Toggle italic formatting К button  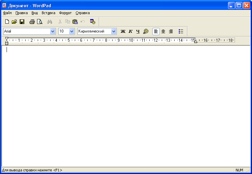[x=130, y=32]
